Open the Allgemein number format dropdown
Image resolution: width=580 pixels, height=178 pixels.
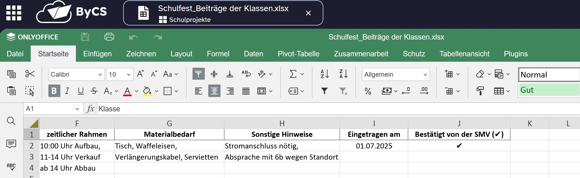pos(396,75)
